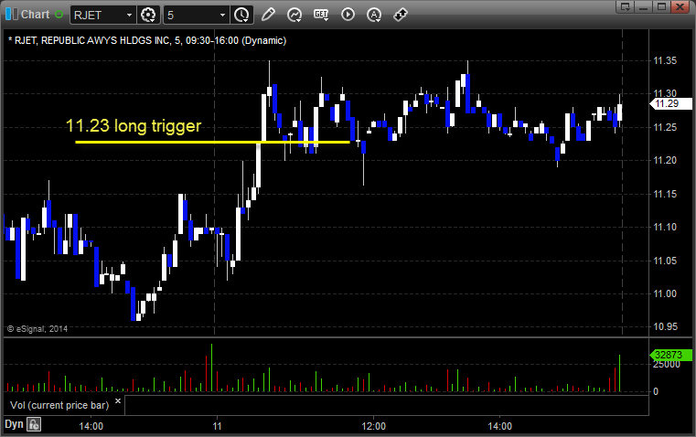Click the 25000 volume axis label
Image resolution: width=696 pixels, height=437 pixels.
click(x=666, y=364)
